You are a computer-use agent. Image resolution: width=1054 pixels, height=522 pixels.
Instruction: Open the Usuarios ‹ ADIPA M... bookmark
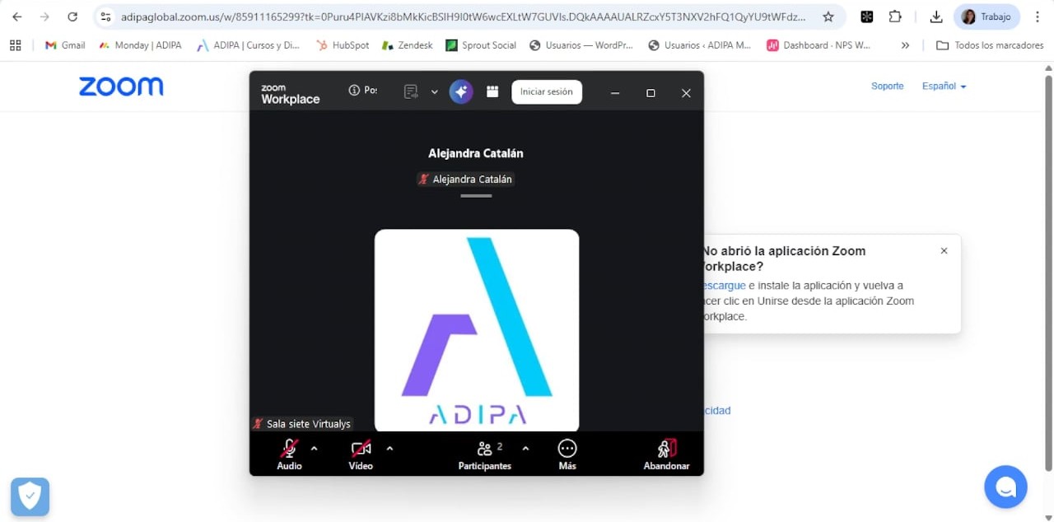(700, 45)
